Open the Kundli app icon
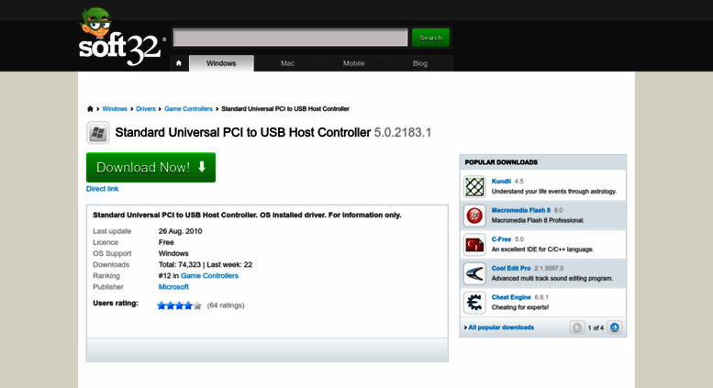This screenshot has width=713, height=388. (x=474, y=187)
